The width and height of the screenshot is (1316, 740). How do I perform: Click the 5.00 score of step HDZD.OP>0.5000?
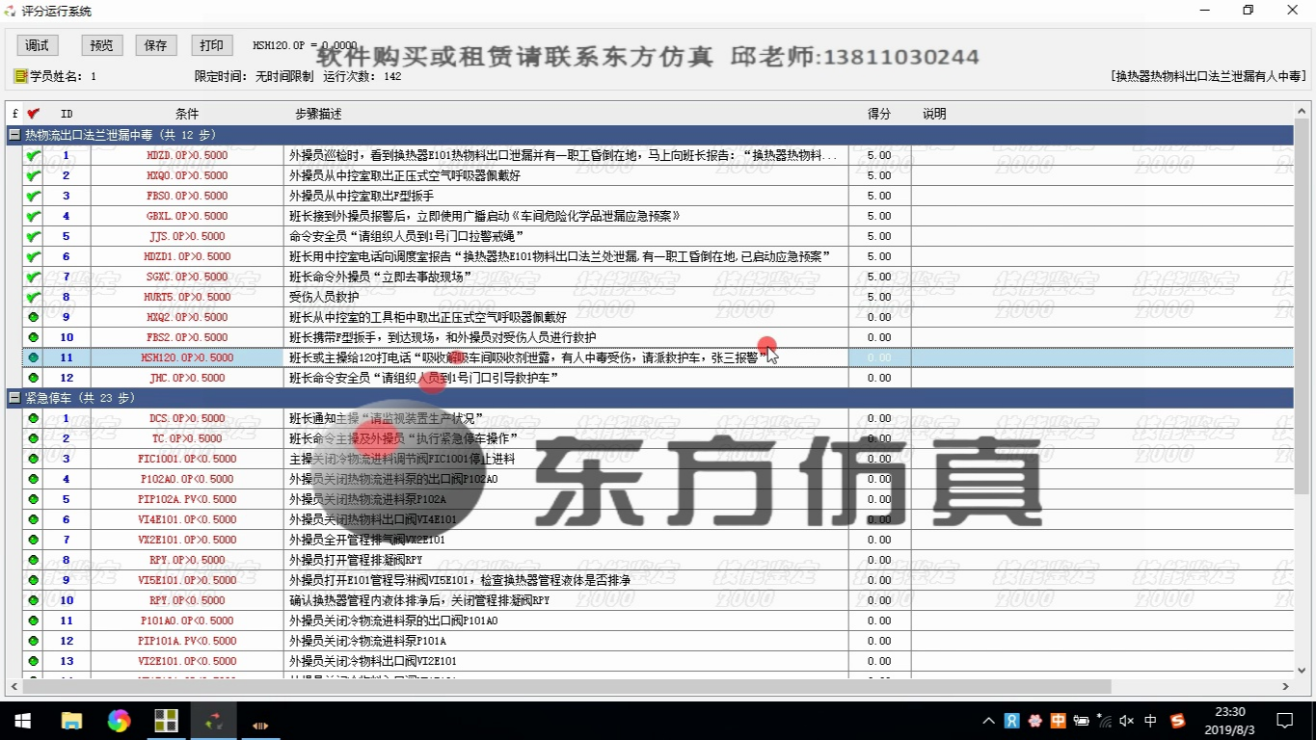879,155
